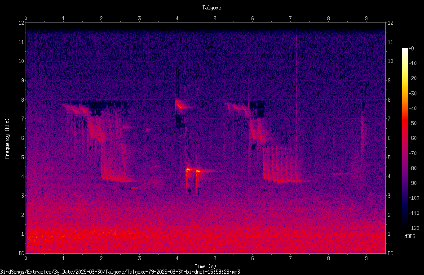
Task: Click the 'Frequency (kHz)' axis label
Action: [x=7, y=139]
